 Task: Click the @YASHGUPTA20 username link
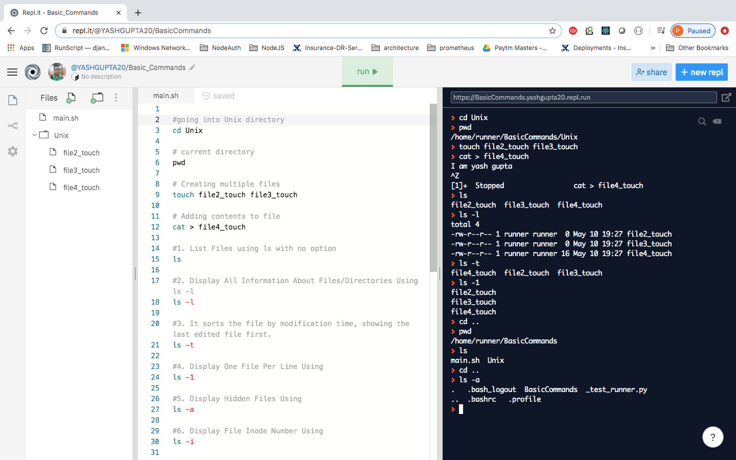[98, 67]
